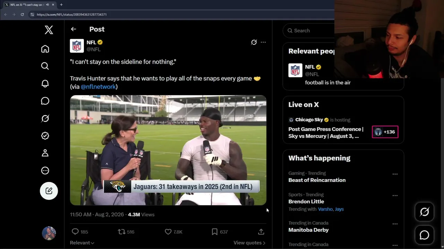This screenshot has width=444, height=249.
Task: Click the +136 listeners button
Action: [385, 132]
